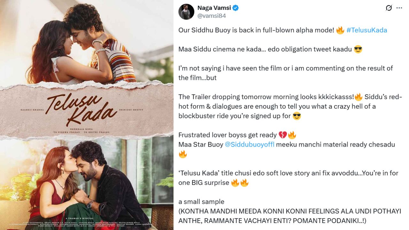409x230 pixels.
Task: Open the @vamsi84 handle link
Action: (x=212, y=16)
